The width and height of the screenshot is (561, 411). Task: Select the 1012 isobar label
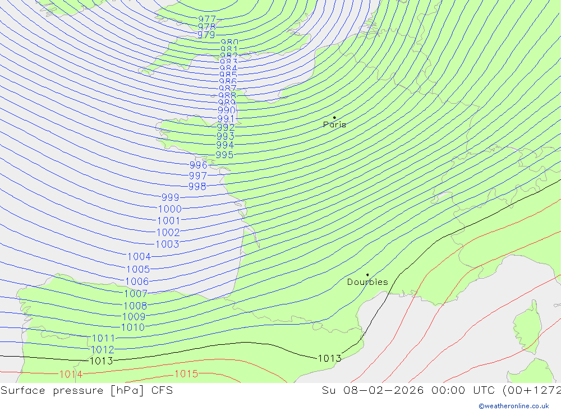(x=103, y=349)
